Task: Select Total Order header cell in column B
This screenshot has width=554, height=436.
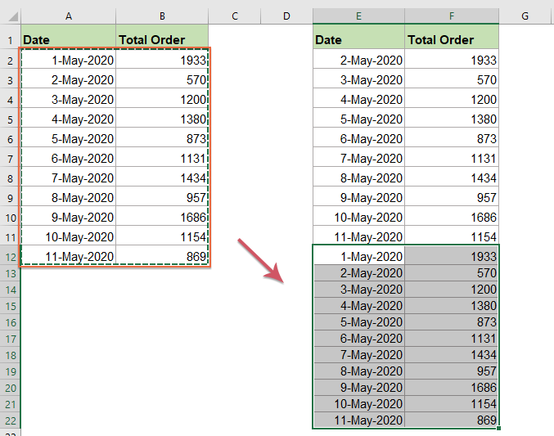Action: [162, 39]
